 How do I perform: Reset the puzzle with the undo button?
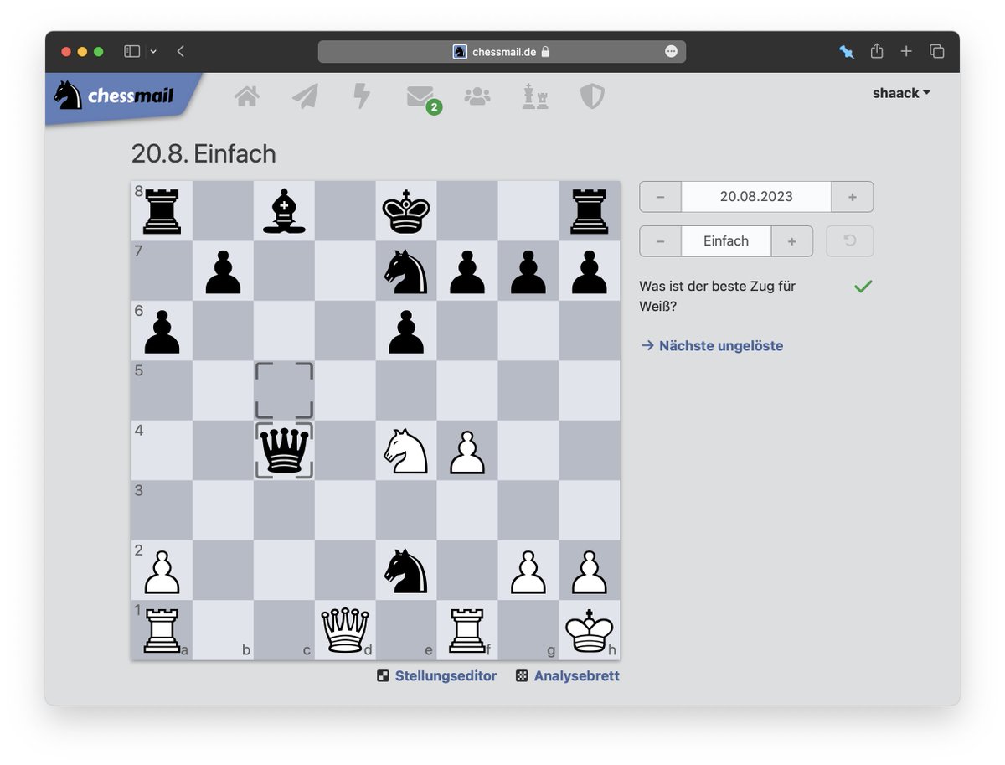click(849, 241)
